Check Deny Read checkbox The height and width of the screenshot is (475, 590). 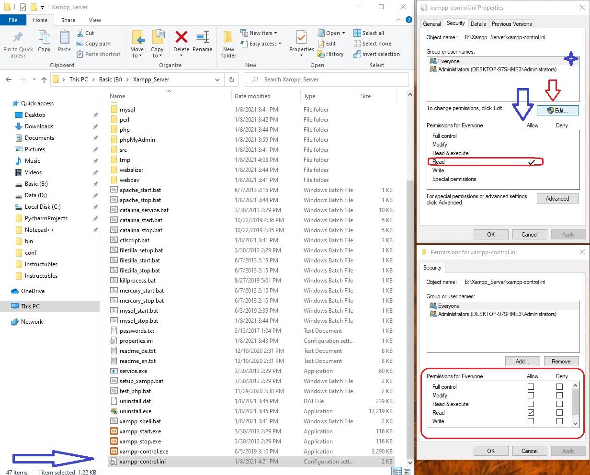click(x=559, y=412)
